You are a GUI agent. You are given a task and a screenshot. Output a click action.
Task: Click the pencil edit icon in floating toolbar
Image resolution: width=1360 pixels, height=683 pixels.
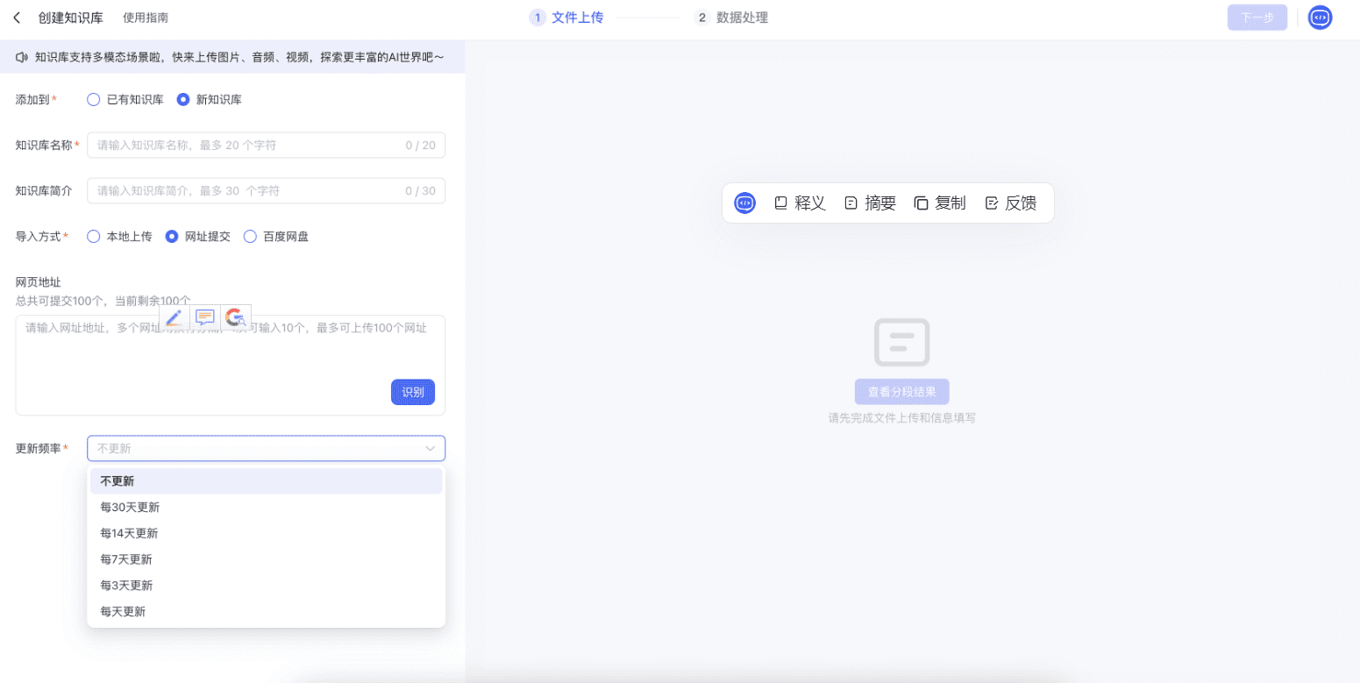coord(174,317)
